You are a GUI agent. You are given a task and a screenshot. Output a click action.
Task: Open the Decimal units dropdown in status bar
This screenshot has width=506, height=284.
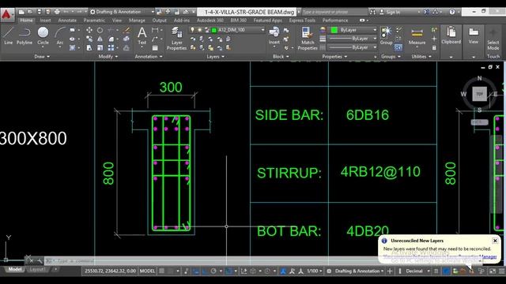[x=417, y=271]
